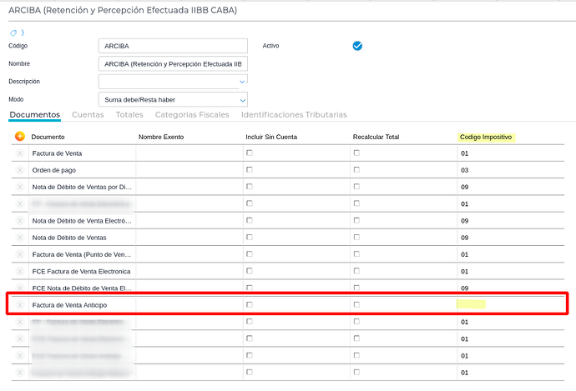Remove the Factura de Venta row
The width and height of the screenshot is (576, 391).
[x=20, y=153]
